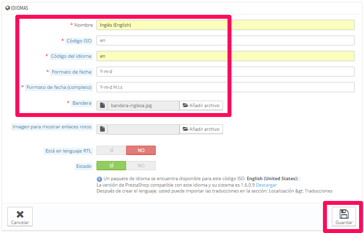Click the Formato de fecha field

(226, 72)
